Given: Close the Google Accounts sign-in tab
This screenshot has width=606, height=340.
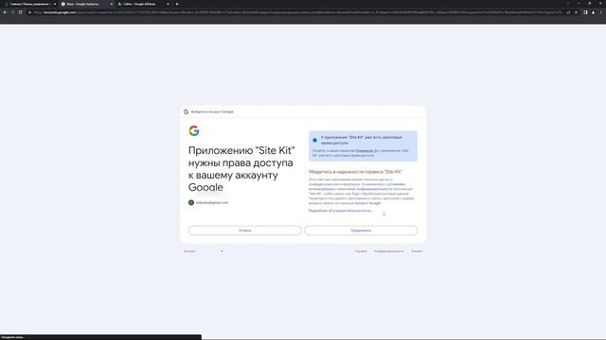Looking at the screenshot, I should [x=112, y=4].
